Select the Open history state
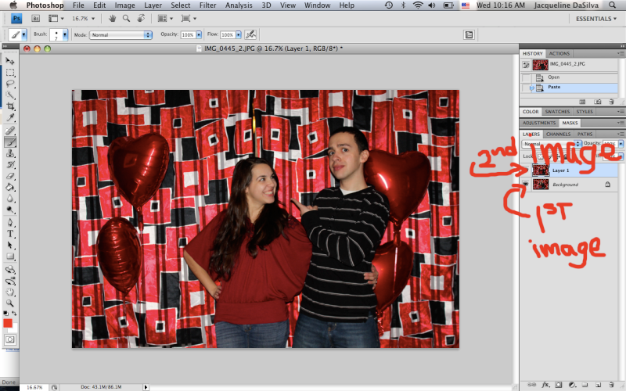Viewport: 626px width, 391px height. (x=570, y=77)
